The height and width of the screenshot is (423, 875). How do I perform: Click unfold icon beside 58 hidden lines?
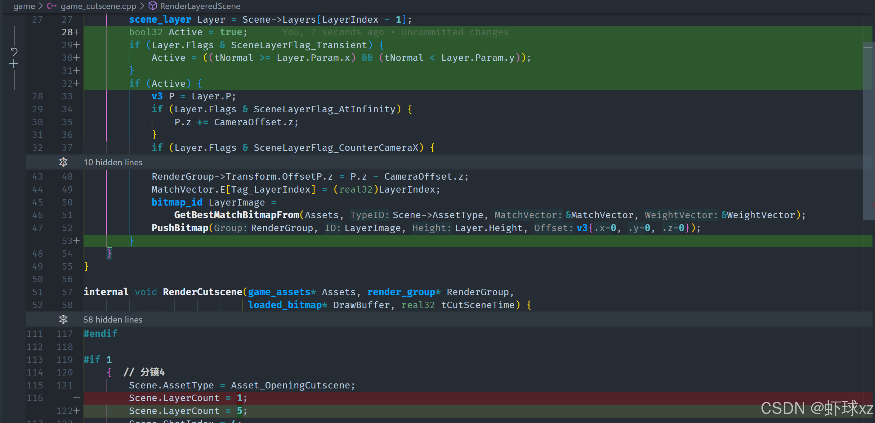coord(63,319)
